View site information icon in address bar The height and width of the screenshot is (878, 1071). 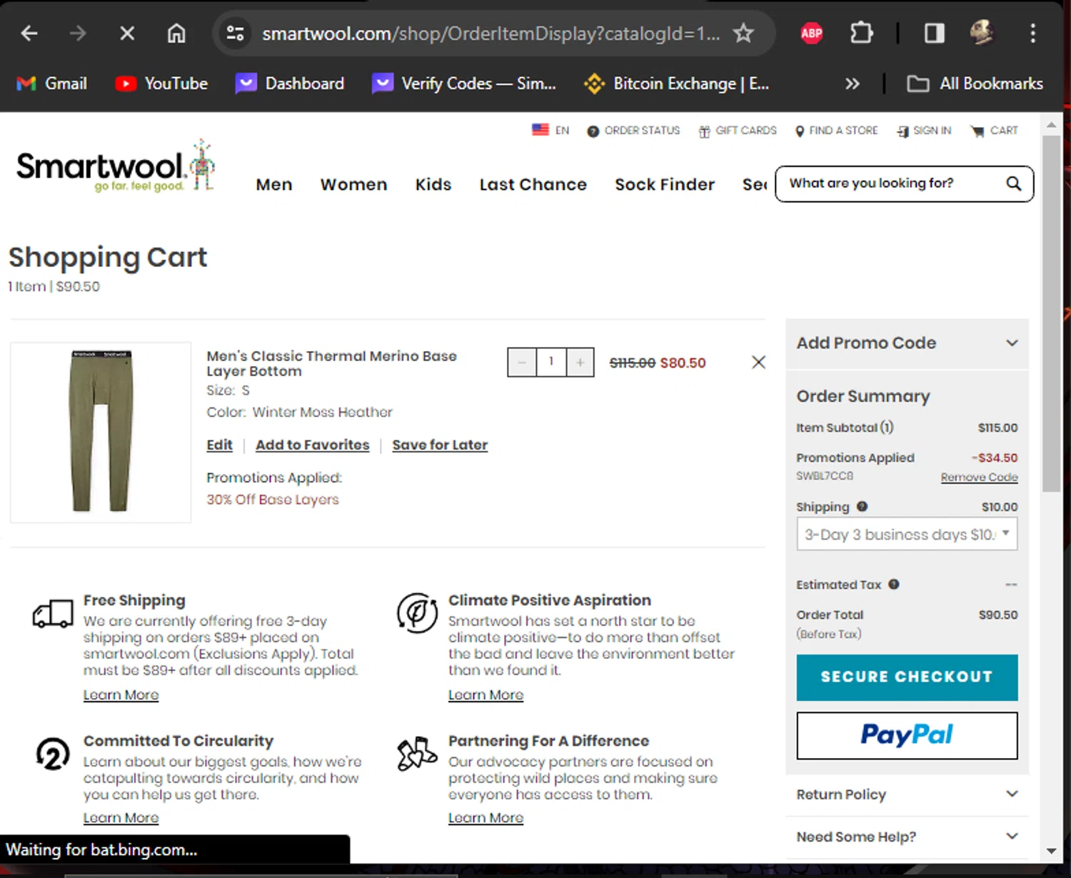pos(235,34)
